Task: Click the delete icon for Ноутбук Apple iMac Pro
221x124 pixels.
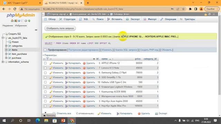Action: click(84, 106)
